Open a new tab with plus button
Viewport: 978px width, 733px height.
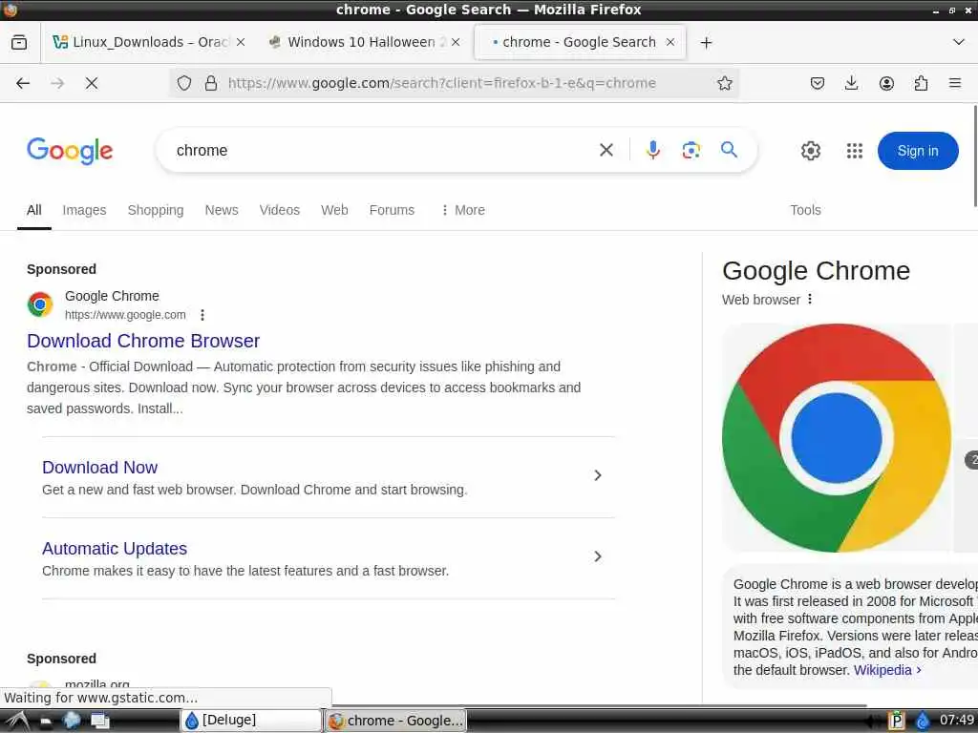706,42
